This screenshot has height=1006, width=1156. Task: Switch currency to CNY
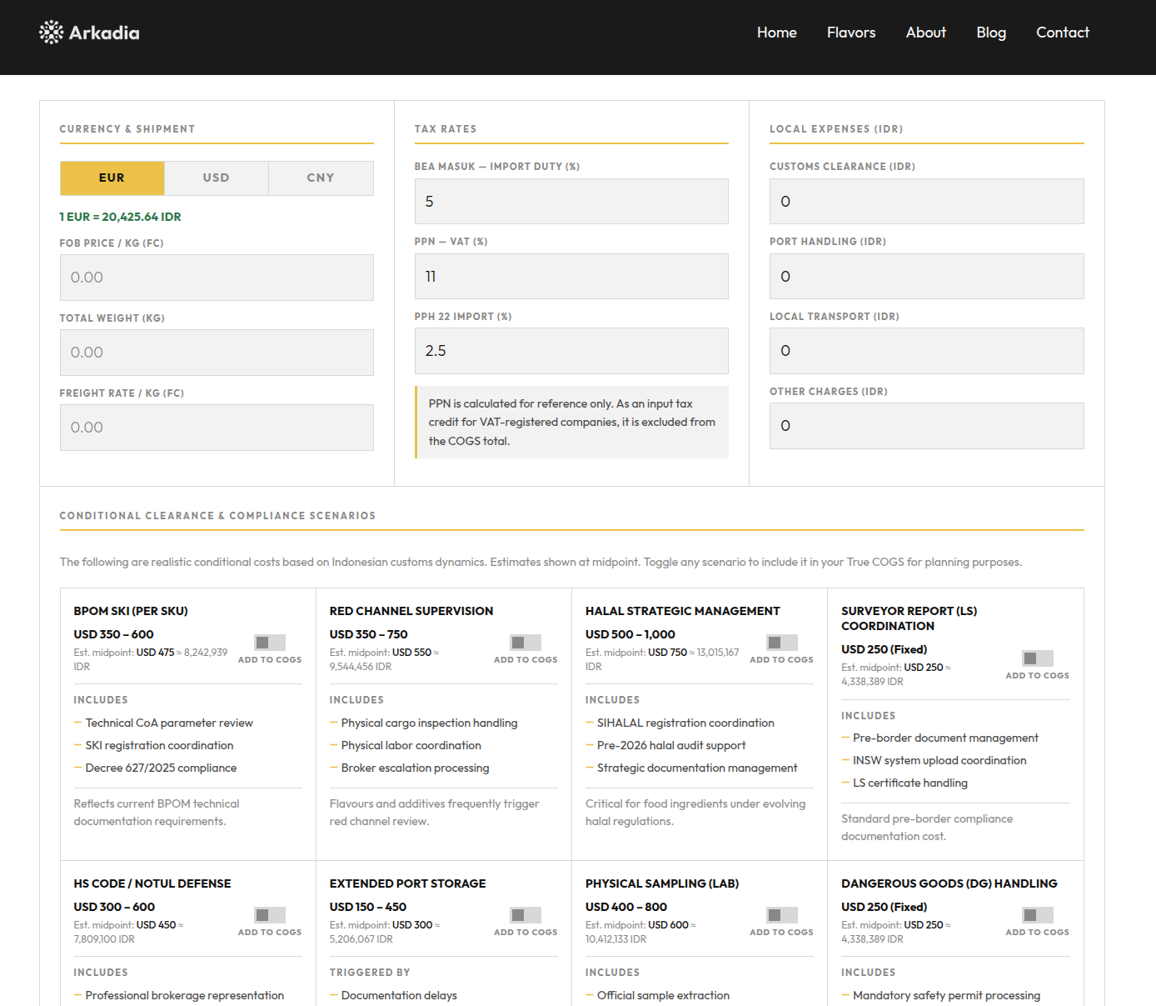(321, 178)
